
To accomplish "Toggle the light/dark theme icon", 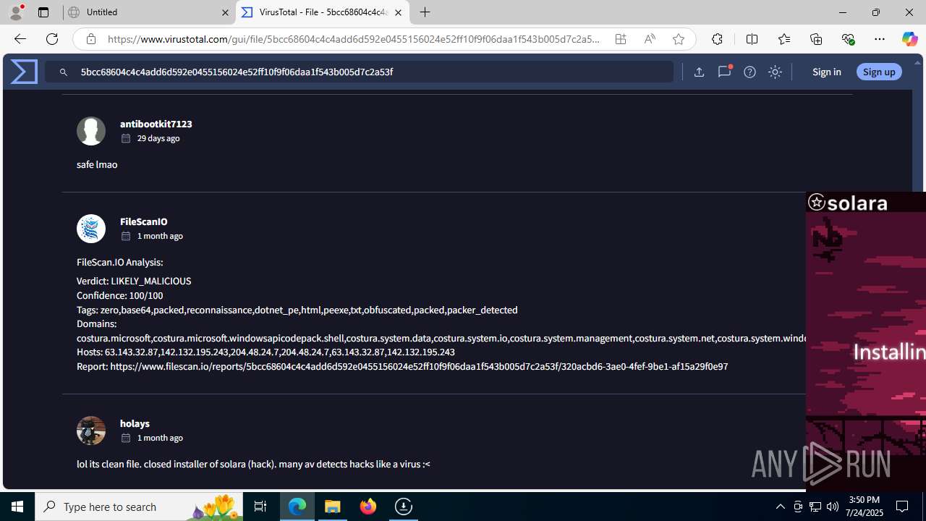I will point(775,72).
